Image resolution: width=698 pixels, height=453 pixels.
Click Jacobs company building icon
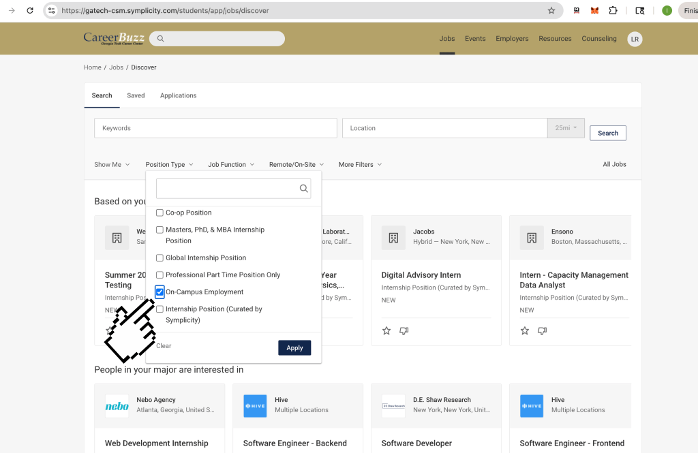coord(393,238)
